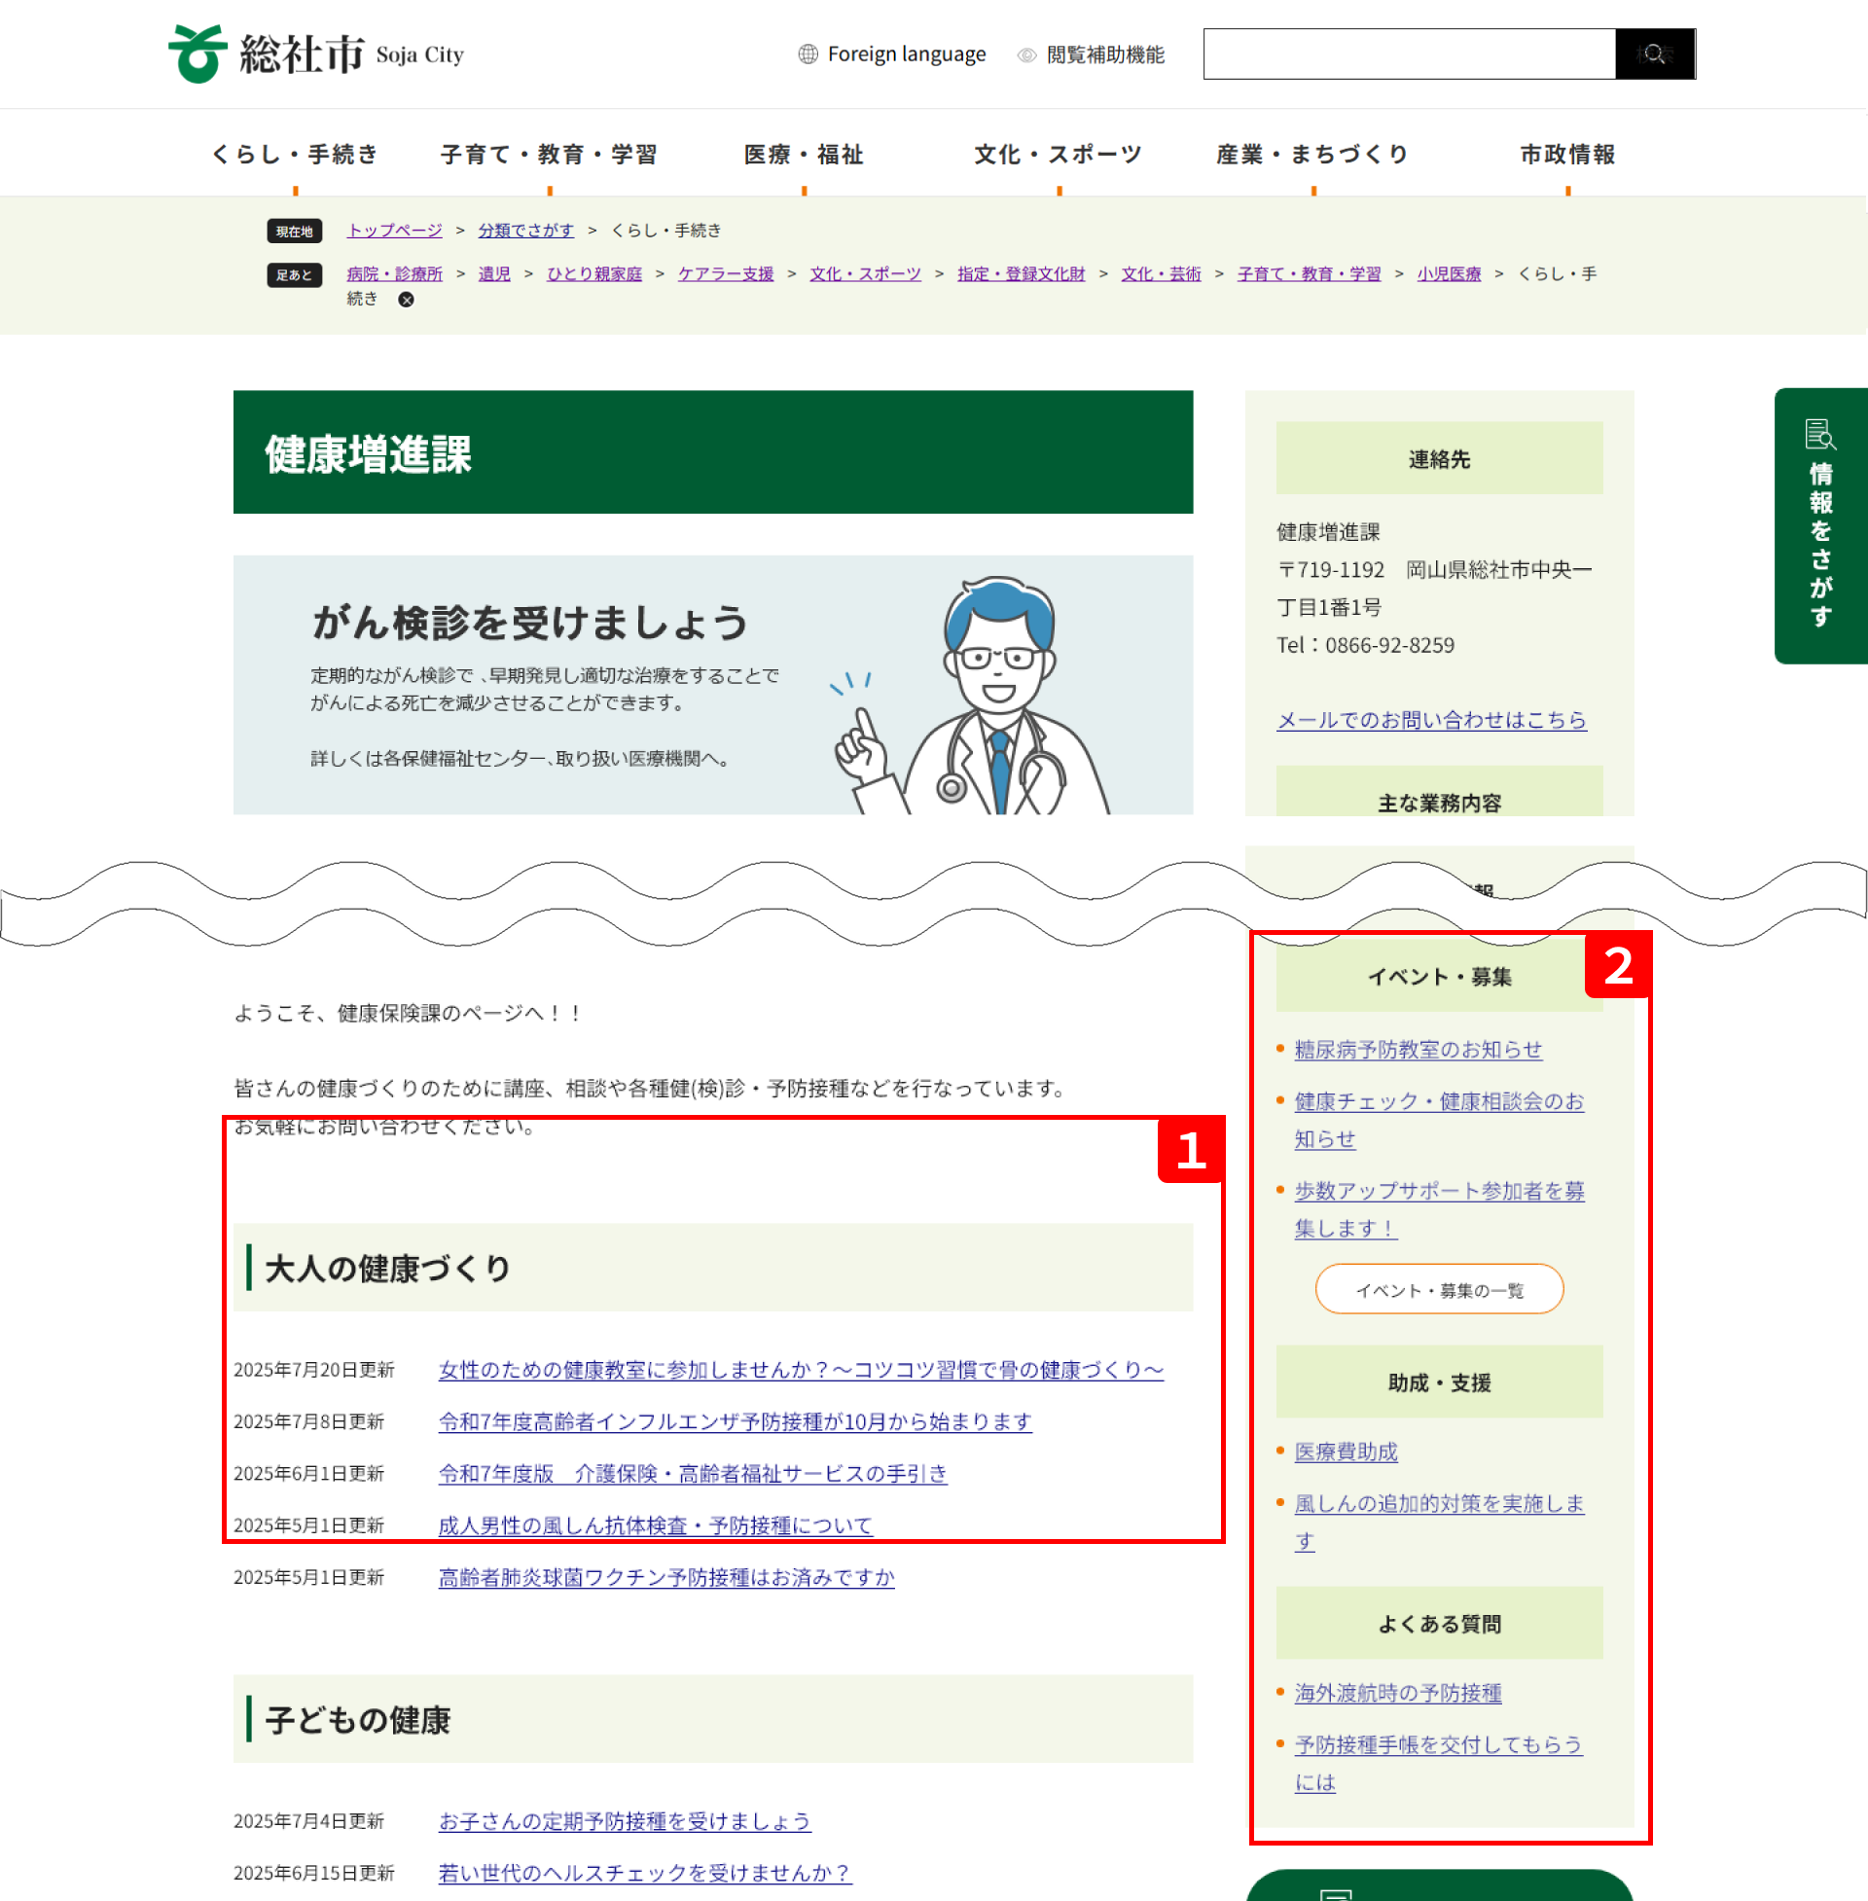Open 糖尿病予防教室のお知らせ link
This screenshot has width=1868, height=1901.
pyautogui.click(x=1418, y=1050)
